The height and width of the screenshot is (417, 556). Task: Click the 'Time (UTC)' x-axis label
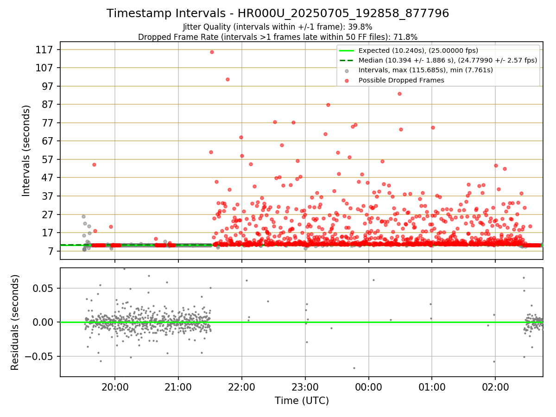(302, 401)
